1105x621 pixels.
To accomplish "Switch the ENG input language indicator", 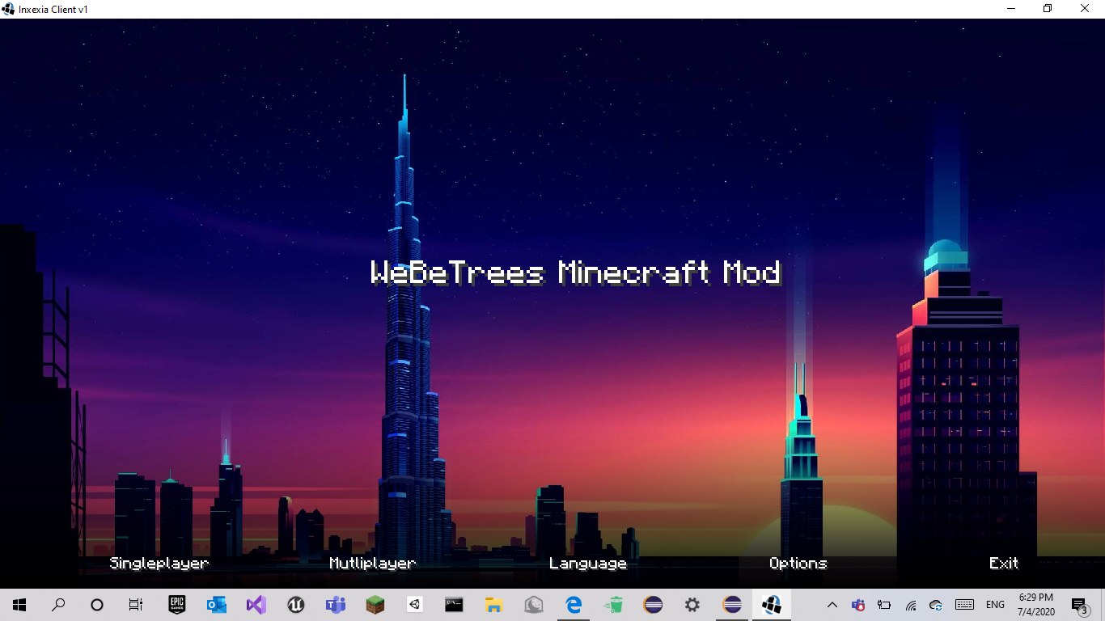I will click(x=995, y=605).
